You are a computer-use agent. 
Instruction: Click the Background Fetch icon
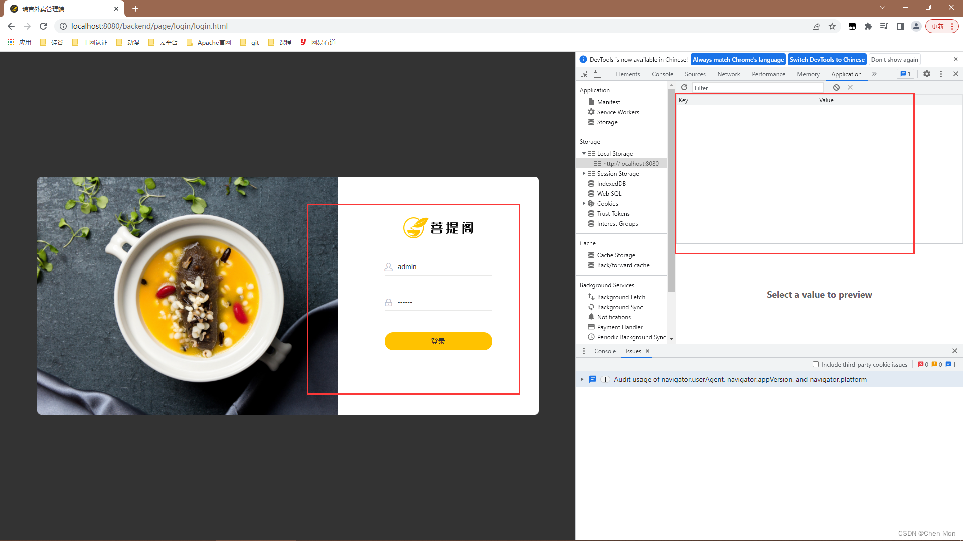(591, 296)
